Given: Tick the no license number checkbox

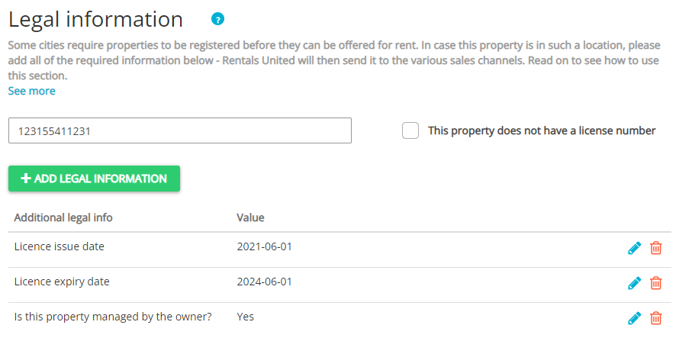Looking at the screenshot, I should pyautogui.click(x=410, y=130).
